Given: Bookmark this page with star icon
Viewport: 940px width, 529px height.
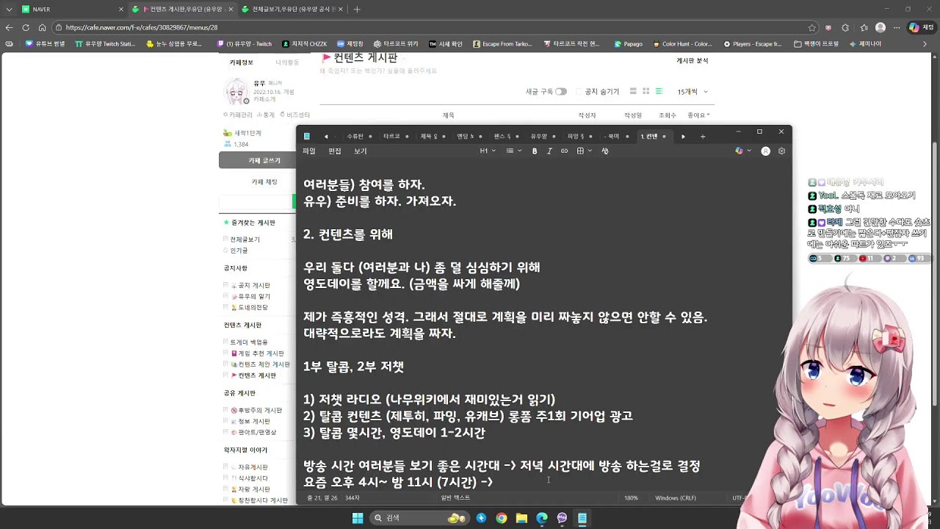Looking at the screenshot, I should (x=811, y=27).
